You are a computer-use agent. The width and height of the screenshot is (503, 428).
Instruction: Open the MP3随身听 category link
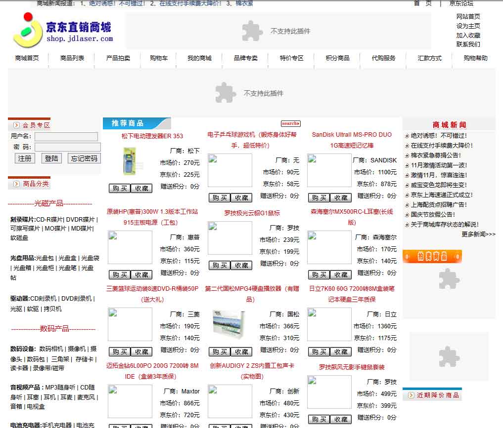click(60, 388)
